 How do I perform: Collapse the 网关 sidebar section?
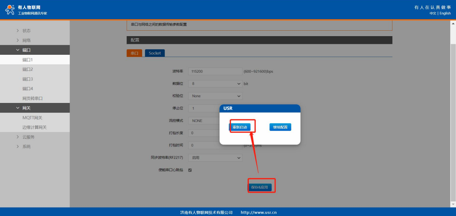coord(26,108)
